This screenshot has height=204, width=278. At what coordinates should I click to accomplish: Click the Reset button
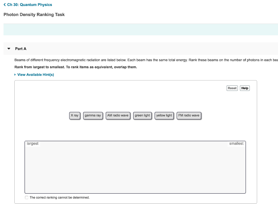click(x=232, y=88)
